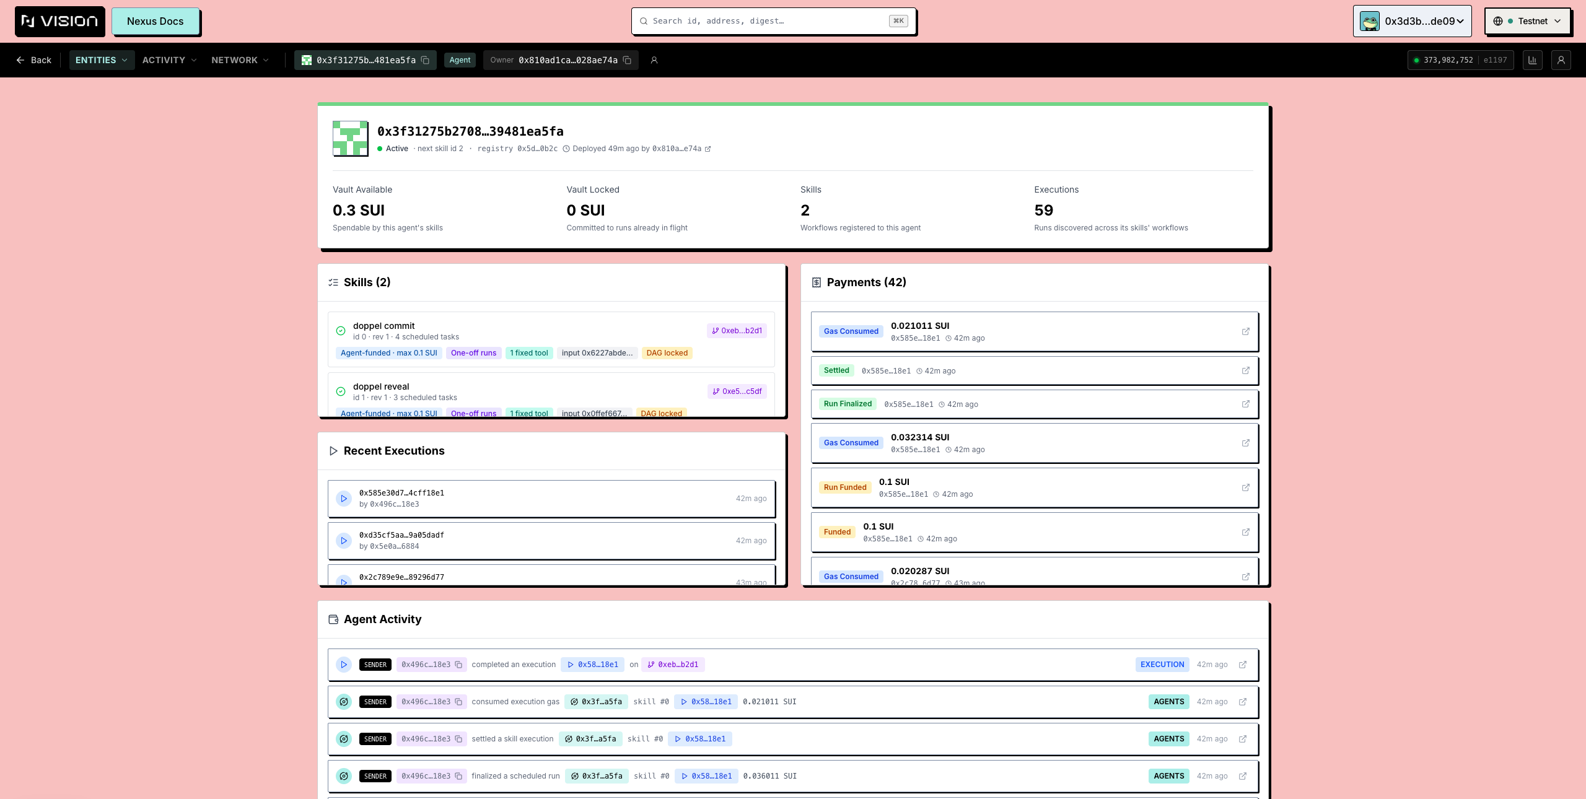The width and height of the screenshot is (1586, 799).
Task: Select the registry 0x5d…0b2c text
Action: [517, 149]
